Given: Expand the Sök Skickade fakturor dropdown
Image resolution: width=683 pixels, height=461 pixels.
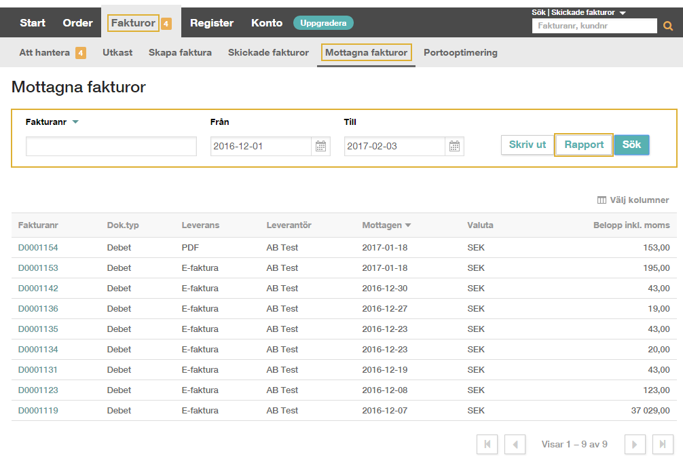Looking at the screenshot, I should click(623, 13).
